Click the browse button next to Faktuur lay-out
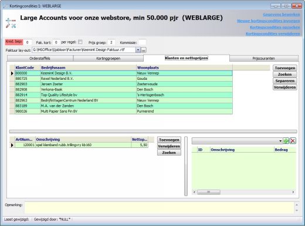305x226 pixels. coord(144,50)
